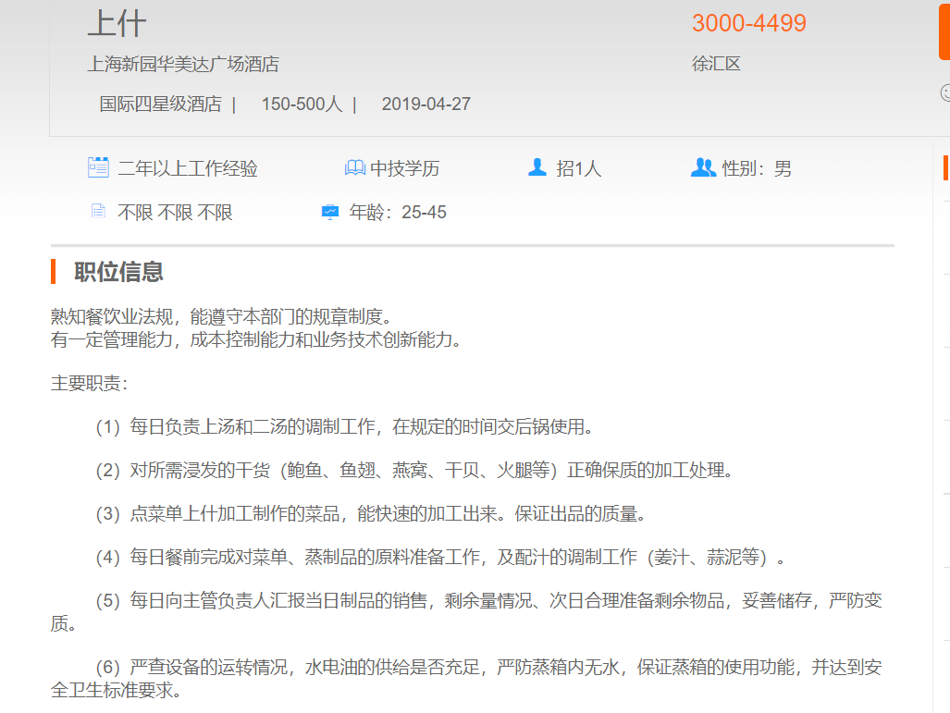The width and height of the screenshot is (950, 713).
Task: Click the orange button at top right
Action: pyautogui.click(x=944, y=30)
